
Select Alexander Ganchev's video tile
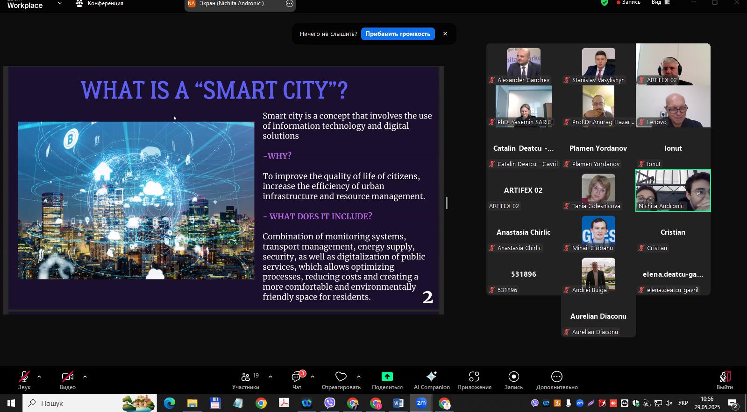point(524,64)
